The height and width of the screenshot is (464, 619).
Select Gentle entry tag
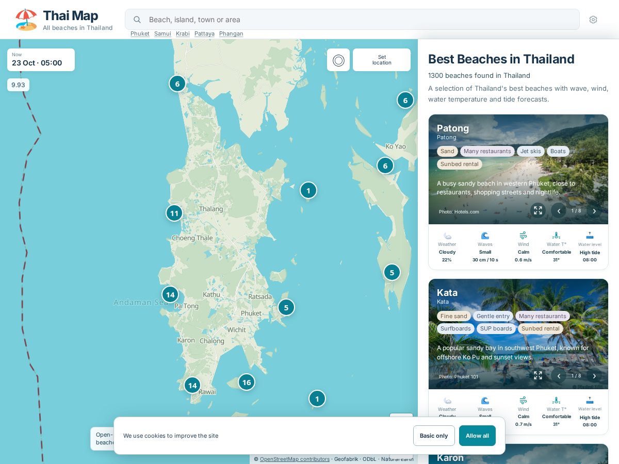[x=493, y=316]
